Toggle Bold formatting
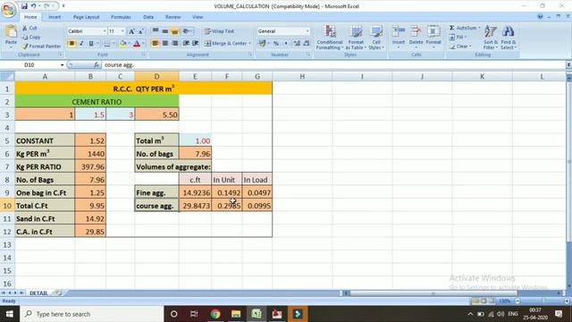572x322 pixels. pyautogui.click(x=71, y=44)
